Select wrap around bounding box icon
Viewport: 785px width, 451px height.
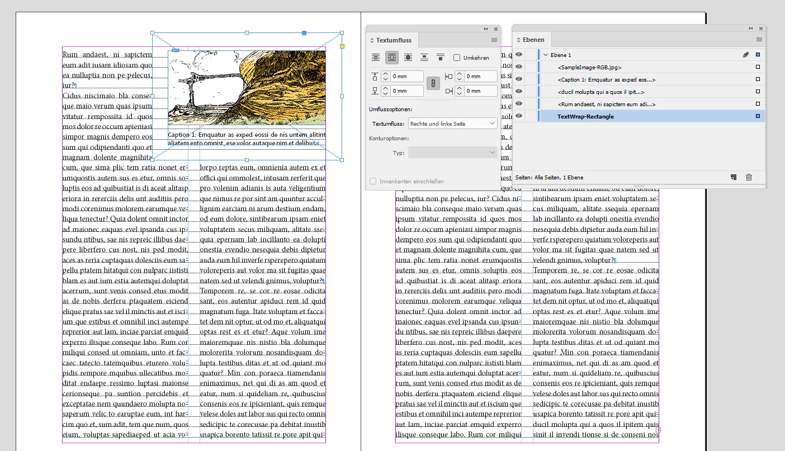(x=392, y=57)
